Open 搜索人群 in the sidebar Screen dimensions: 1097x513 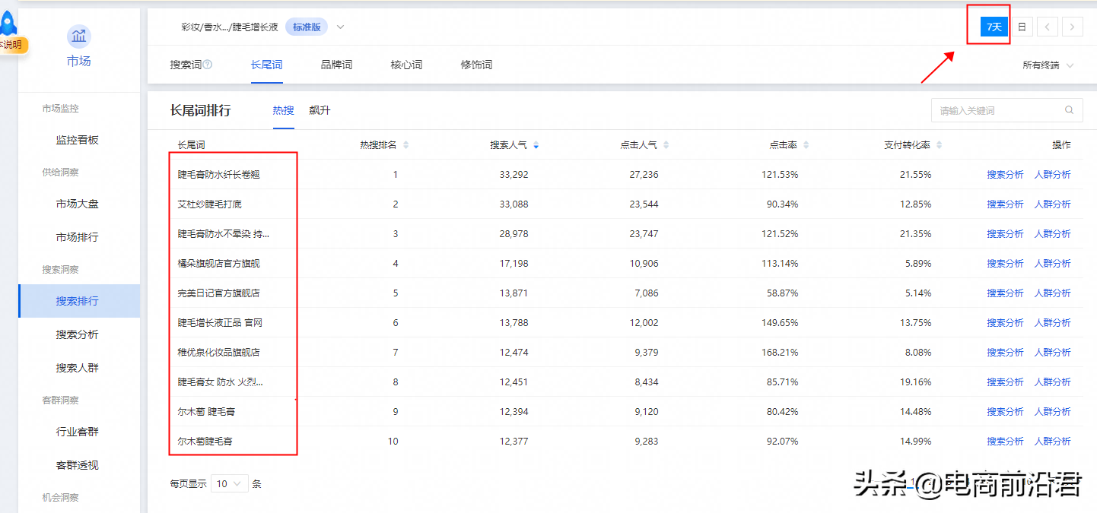tap(77, 368)
